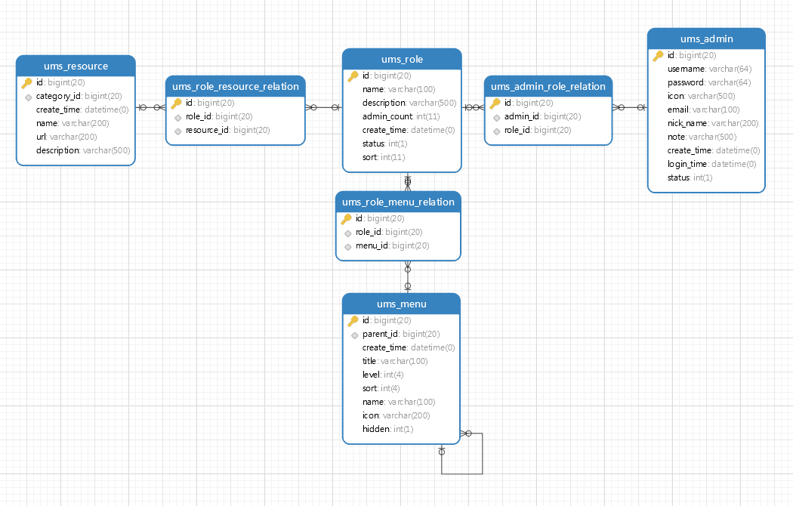This screenshot has width=793, height=506.
Task: Select the ums_admin_role_relation table header
Action: tap(548, 86)
